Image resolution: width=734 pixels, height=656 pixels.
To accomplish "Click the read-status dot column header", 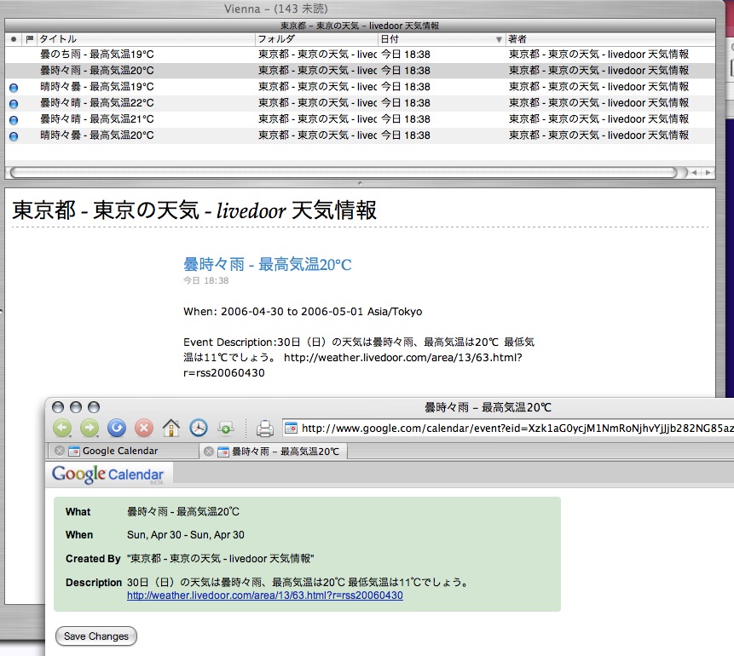I will 14,39.
